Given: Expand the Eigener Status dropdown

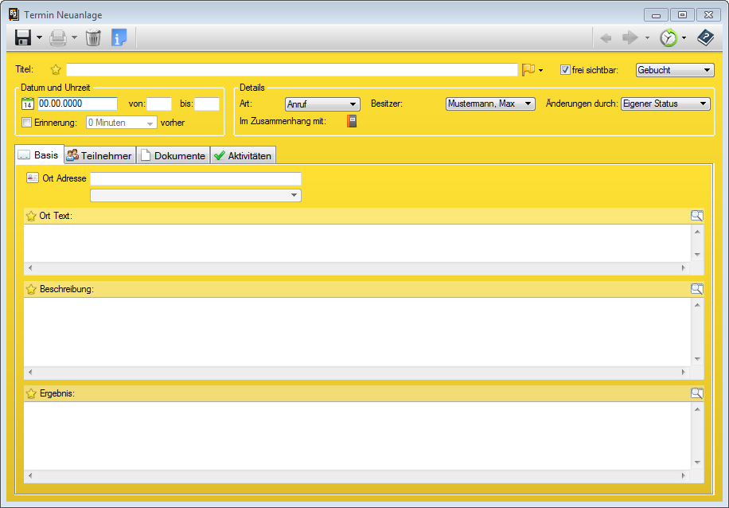Looking at the screenshot, I should pyautogui.click(x=665, y=104).
